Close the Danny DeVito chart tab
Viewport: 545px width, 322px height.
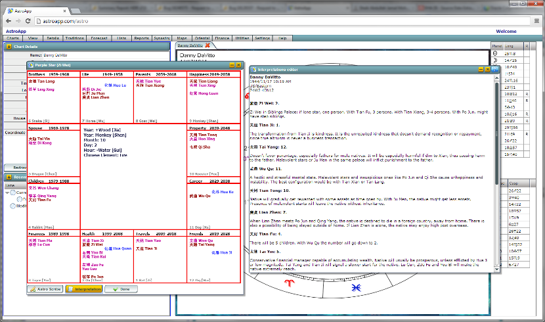coord(207,45)
